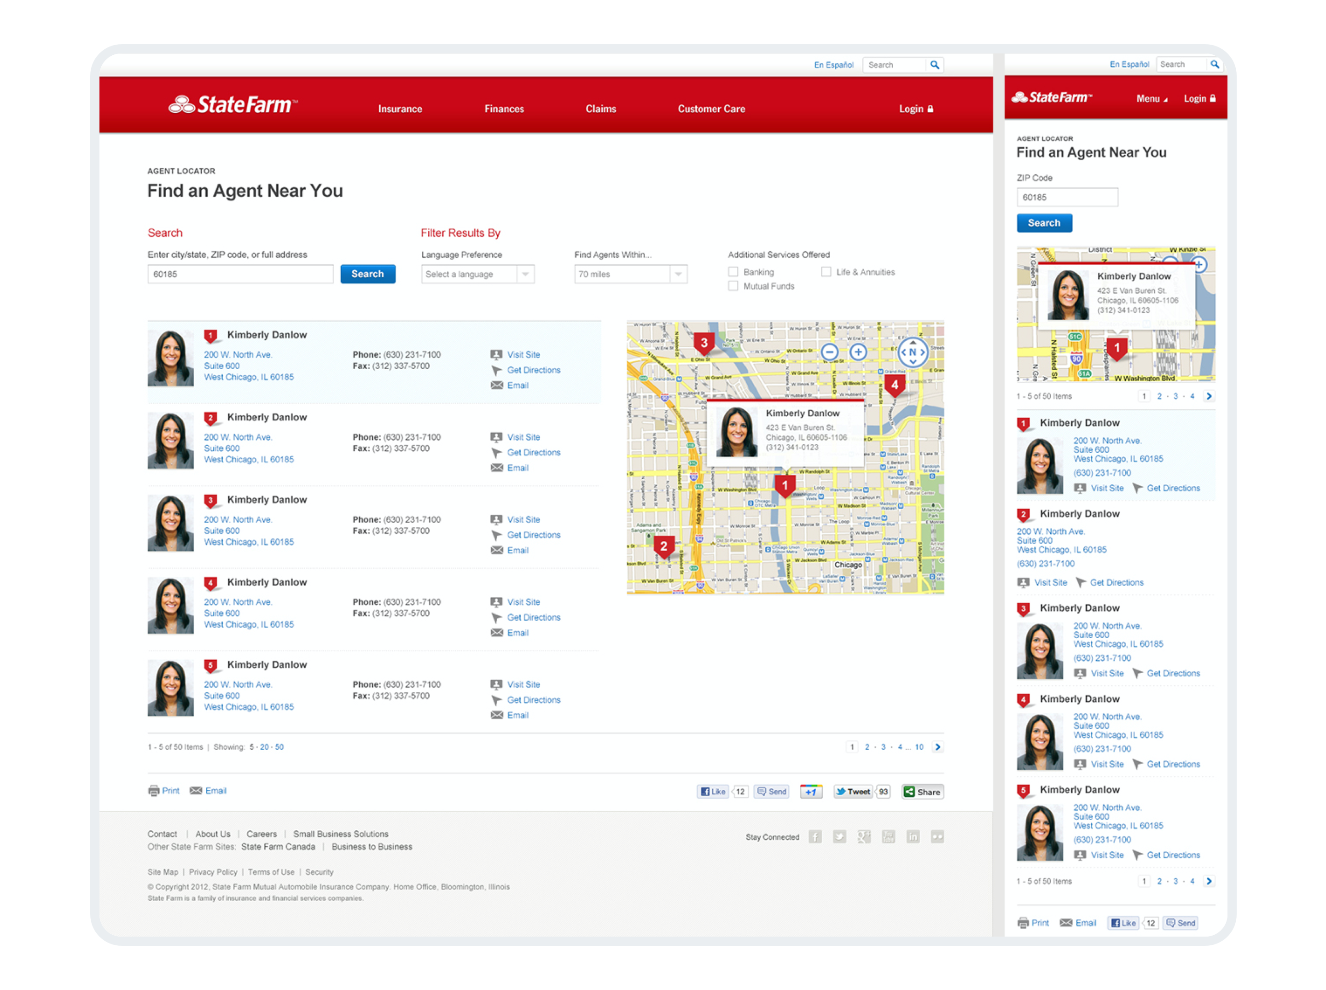
Task: Click the Google +1 button
Action: [811, 792]
